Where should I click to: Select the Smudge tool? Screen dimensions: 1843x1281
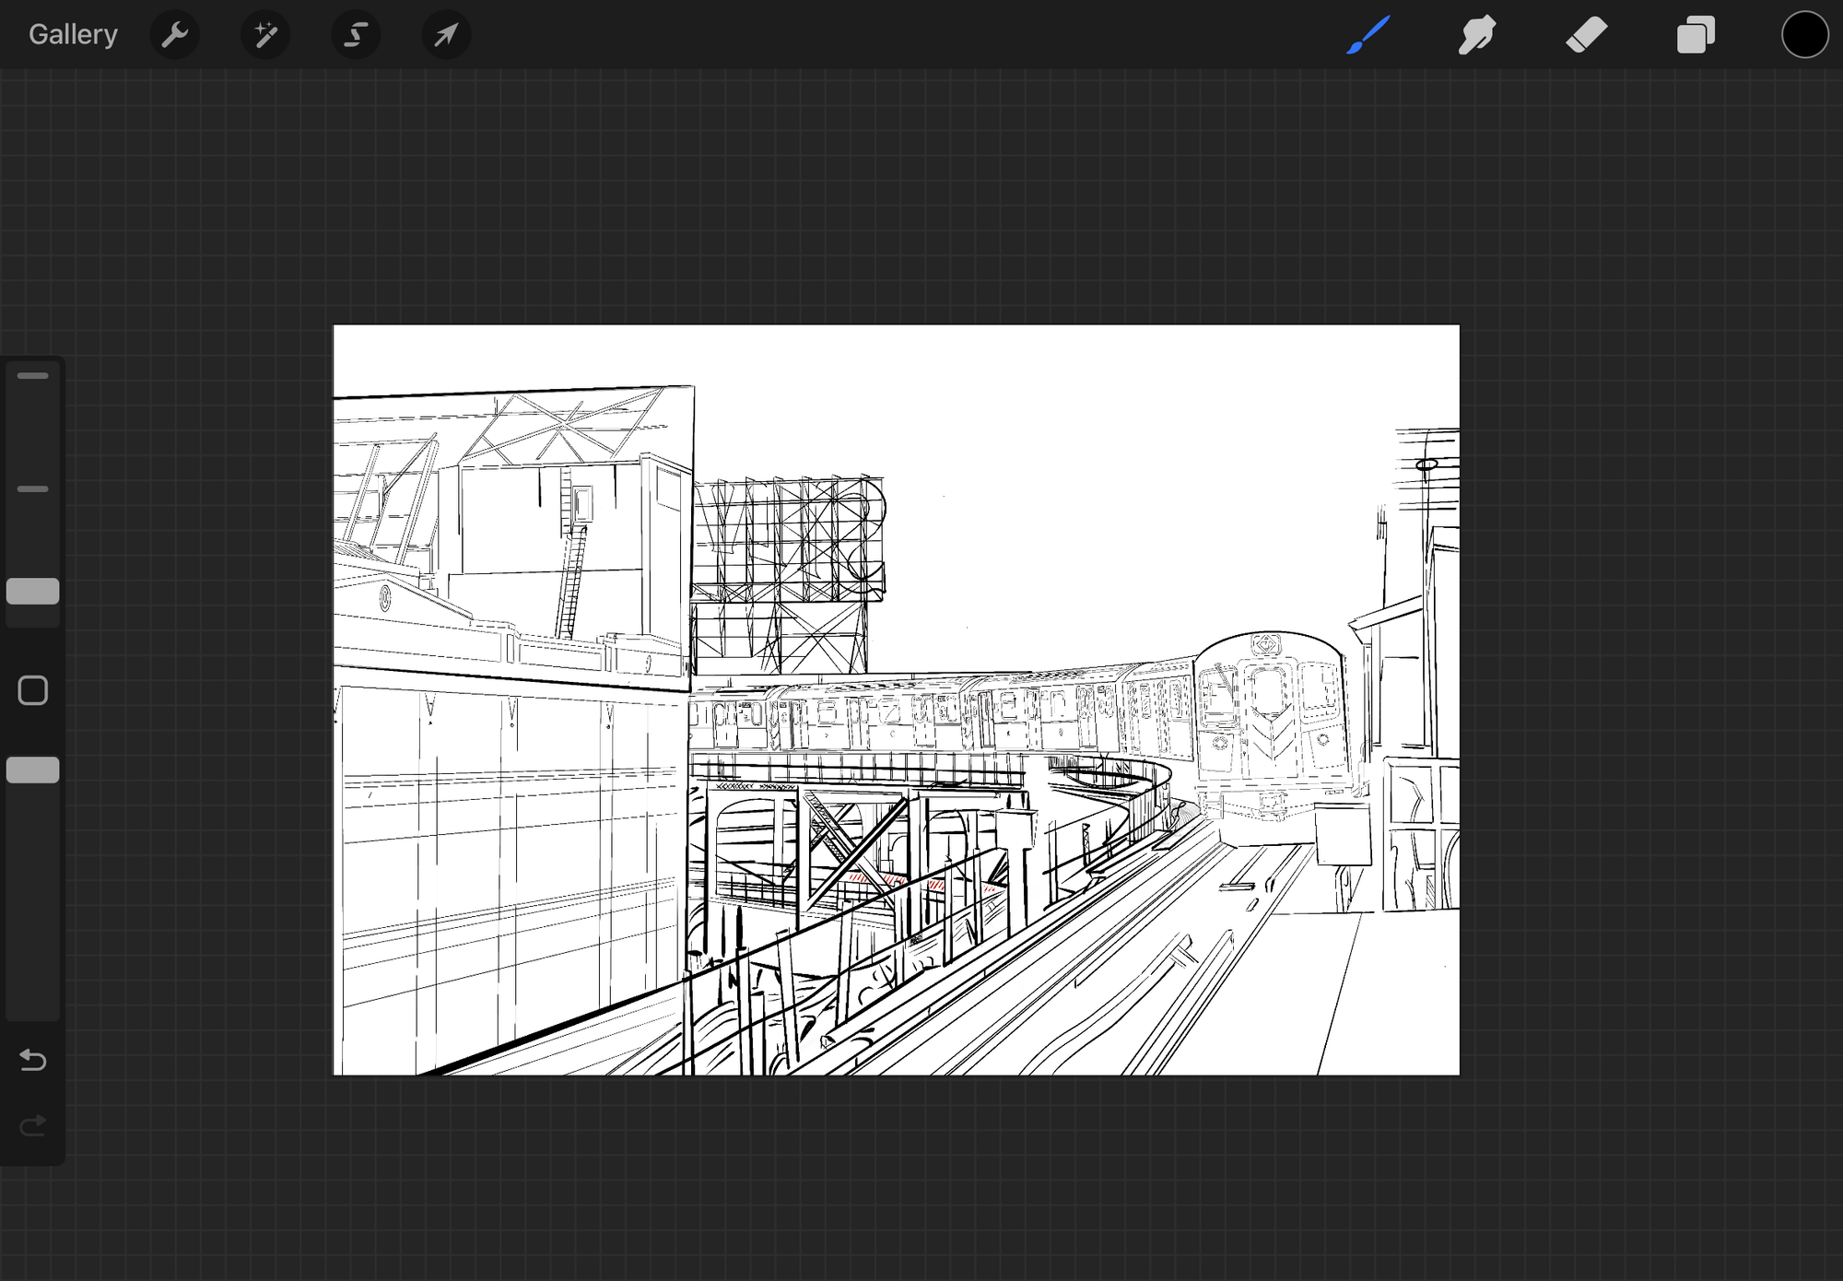tap(1477, 35)
